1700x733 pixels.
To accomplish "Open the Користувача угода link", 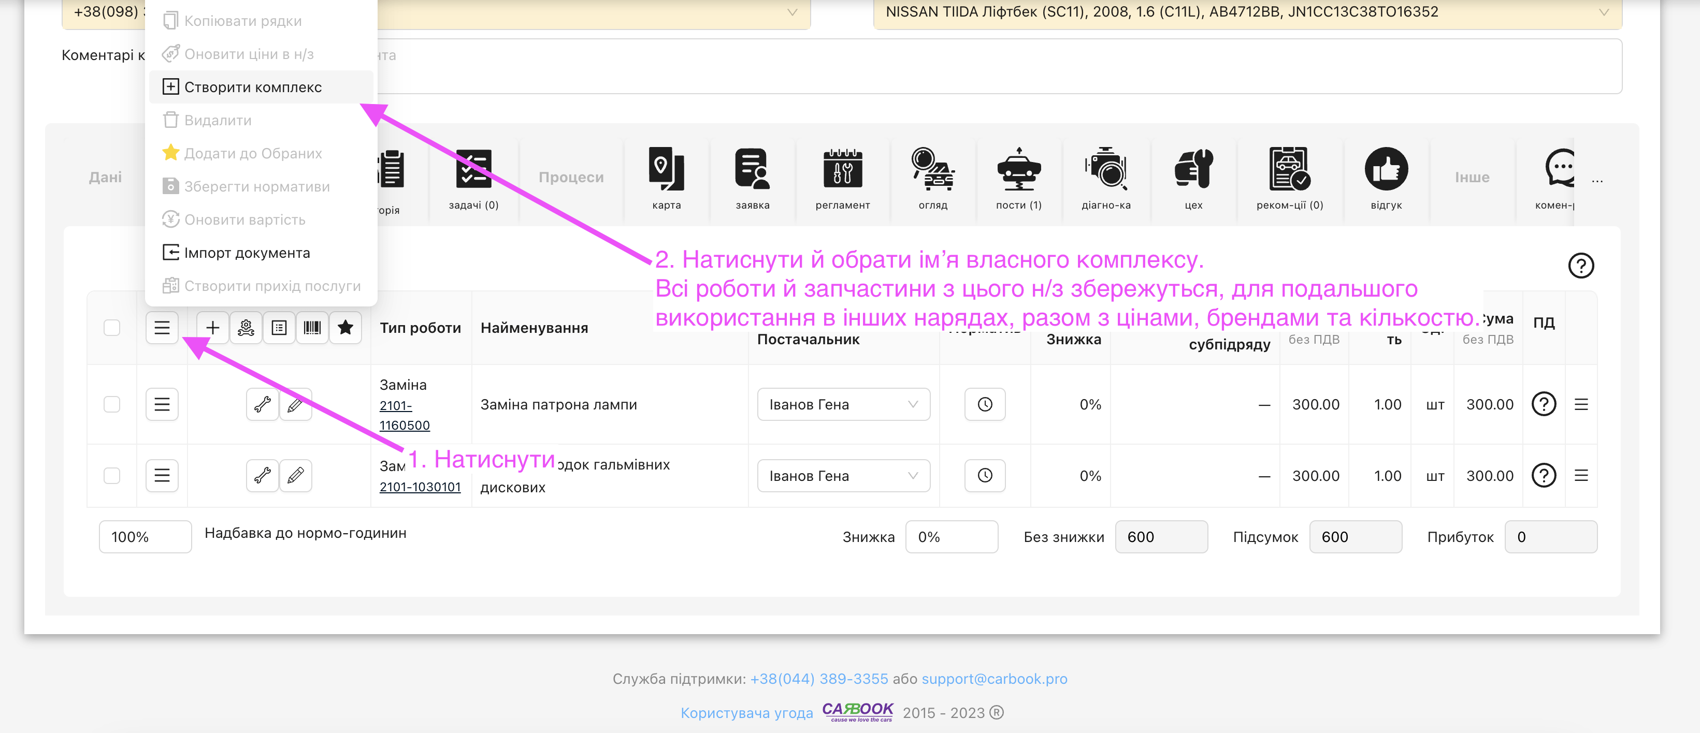I will tap(746, 713).
